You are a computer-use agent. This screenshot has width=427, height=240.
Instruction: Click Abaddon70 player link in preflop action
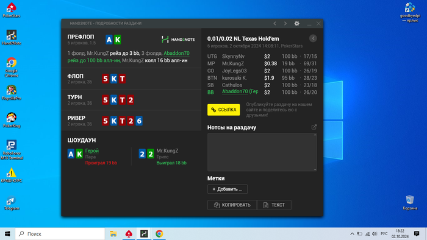pos(176,53)
